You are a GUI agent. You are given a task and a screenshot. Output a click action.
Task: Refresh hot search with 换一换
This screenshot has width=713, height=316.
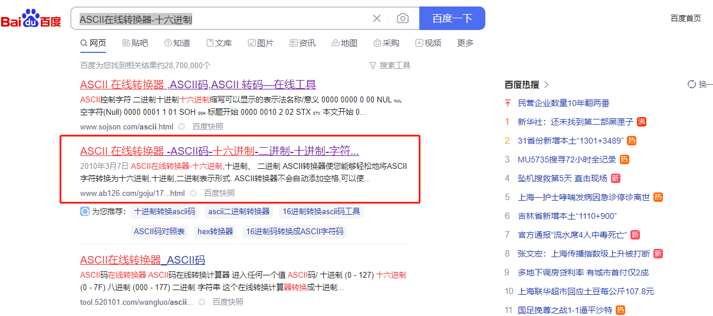700,85
